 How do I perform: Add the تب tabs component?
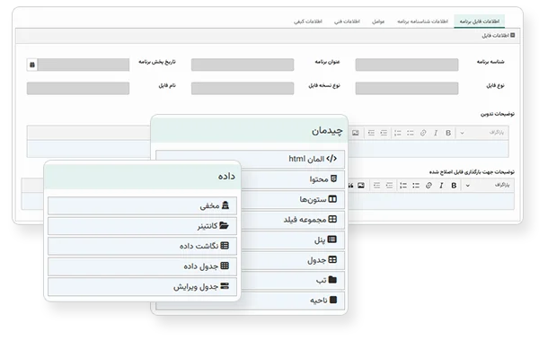[x=294, y=280]
